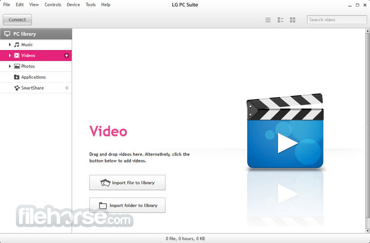The width and height of the screenshot is (370, 243).
Task: Open Applications in the sidebar
Action: pyautogui.click(x=36, y=77)
